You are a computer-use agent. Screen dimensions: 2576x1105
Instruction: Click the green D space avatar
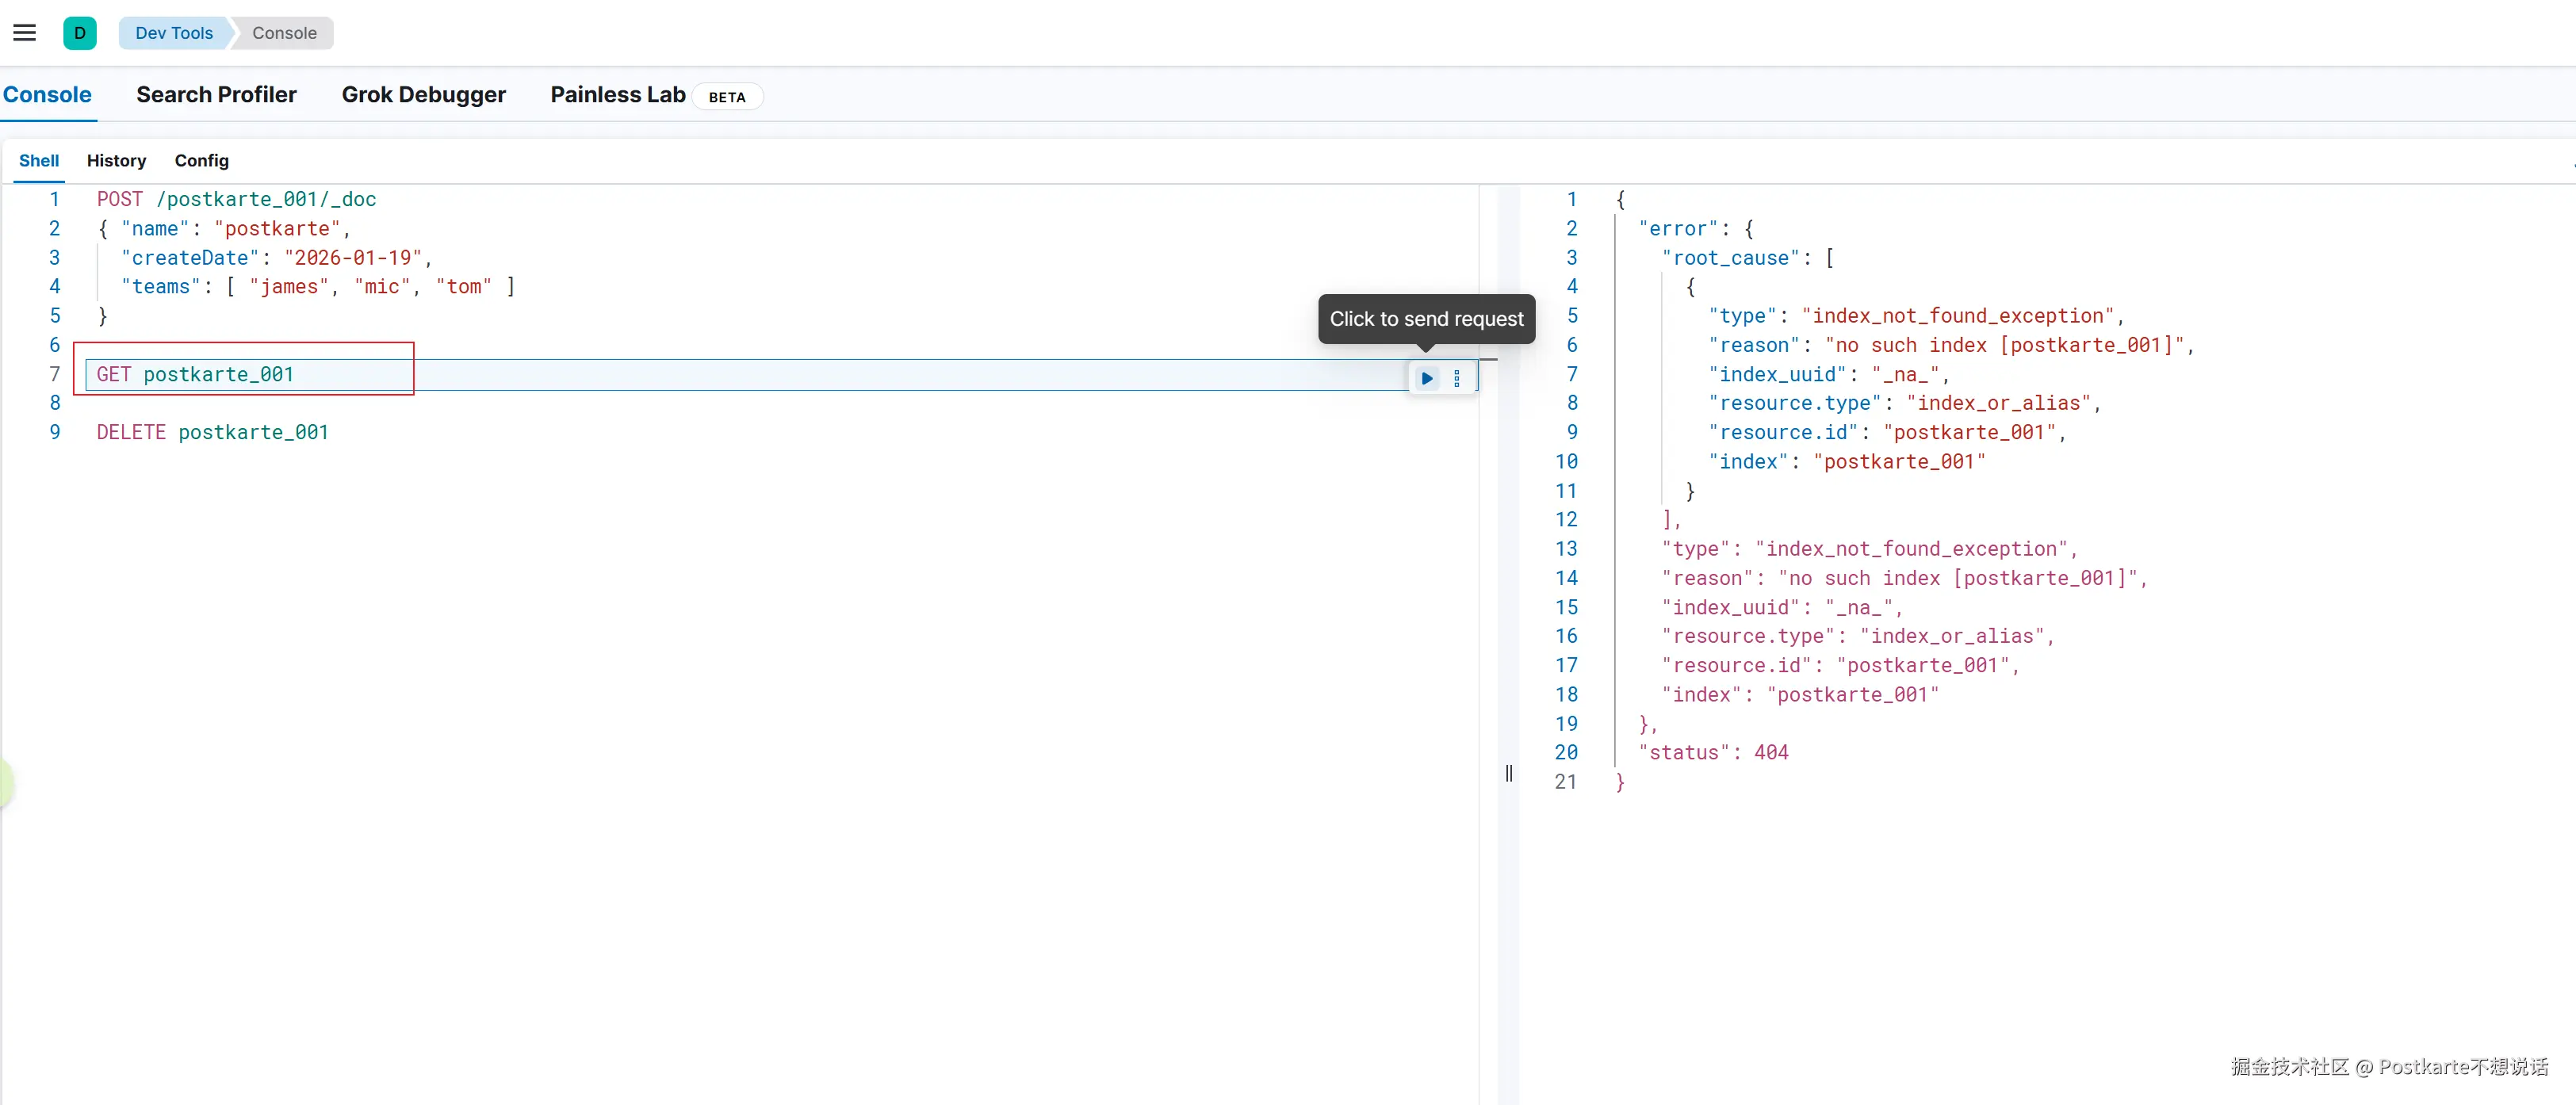coord(80,33)
